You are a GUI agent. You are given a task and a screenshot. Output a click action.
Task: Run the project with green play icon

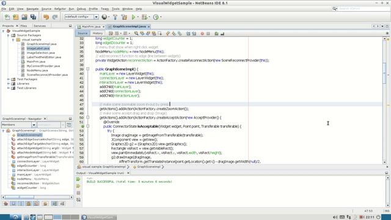coord(133,17)
